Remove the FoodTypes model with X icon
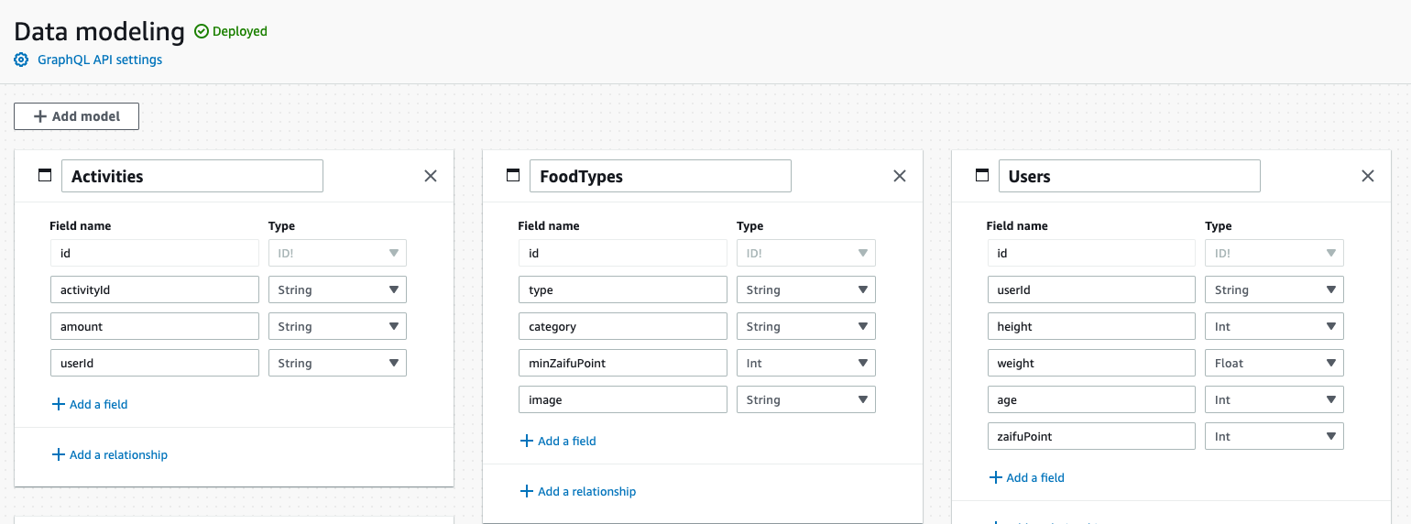This screenshot has width=1411, height=524. coord(900,176)
